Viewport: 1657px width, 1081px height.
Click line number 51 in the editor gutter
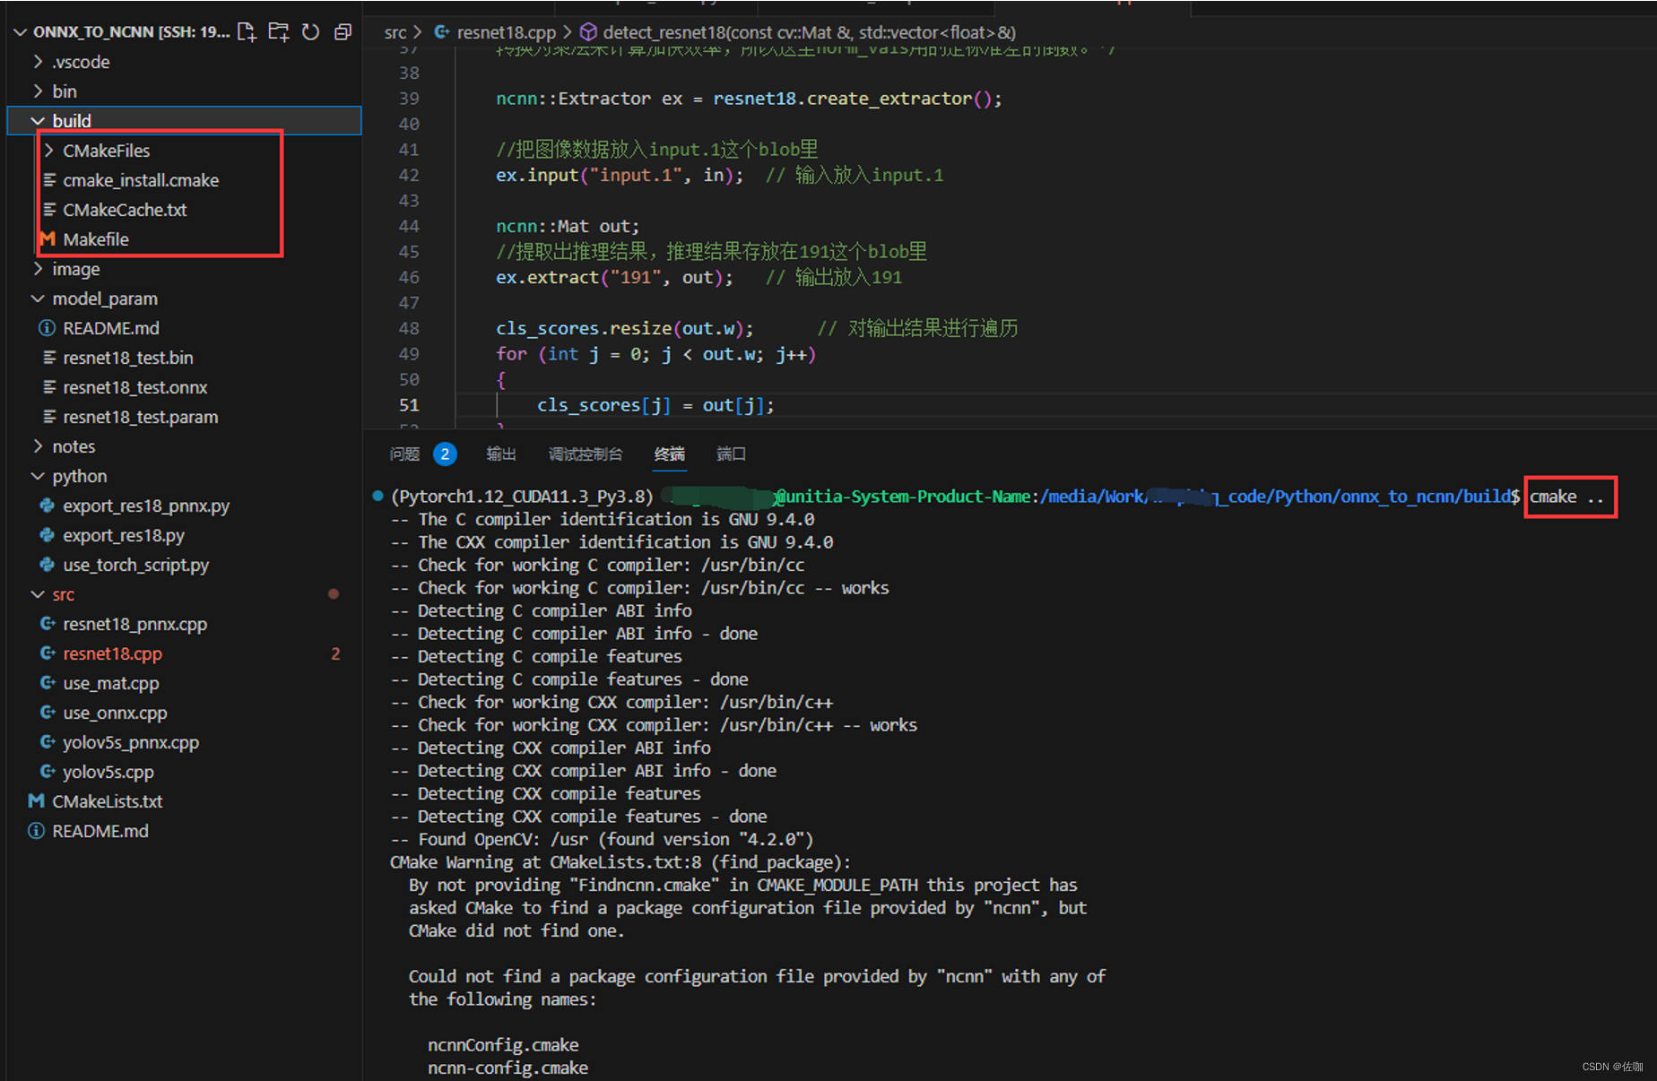[409, 405]
